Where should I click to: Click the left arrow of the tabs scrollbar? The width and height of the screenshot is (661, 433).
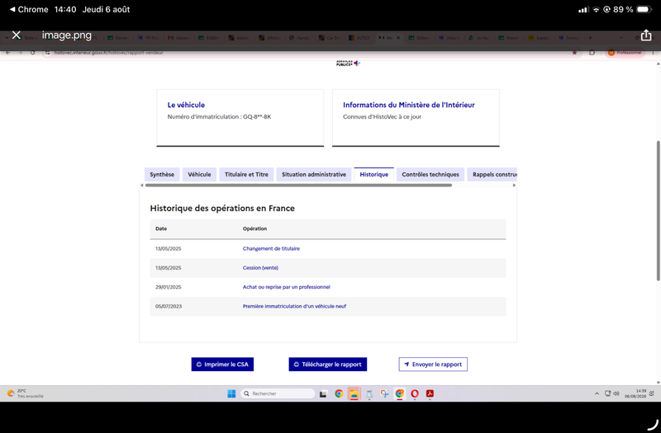coord(142,185)
